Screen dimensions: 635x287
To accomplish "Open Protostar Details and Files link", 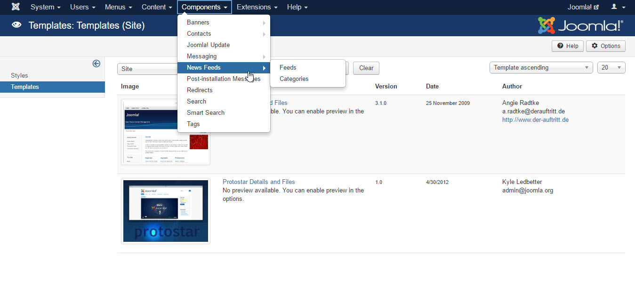I will [x=258, y=182].
